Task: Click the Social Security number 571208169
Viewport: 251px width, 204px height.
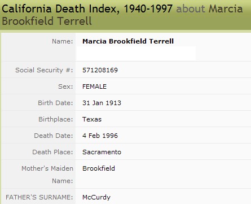Action: 100,70
